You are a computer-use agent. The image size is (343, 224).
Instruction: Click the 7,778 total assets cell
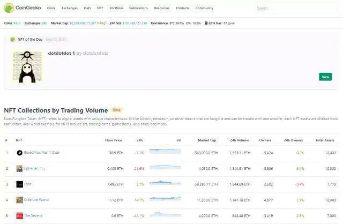(331, 184)
